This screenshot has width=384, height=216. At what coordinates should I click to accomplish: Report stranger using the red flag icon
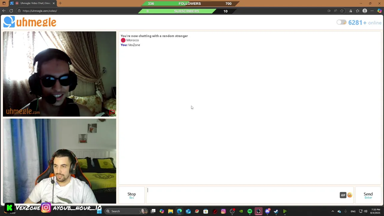(x=112, y=112)
